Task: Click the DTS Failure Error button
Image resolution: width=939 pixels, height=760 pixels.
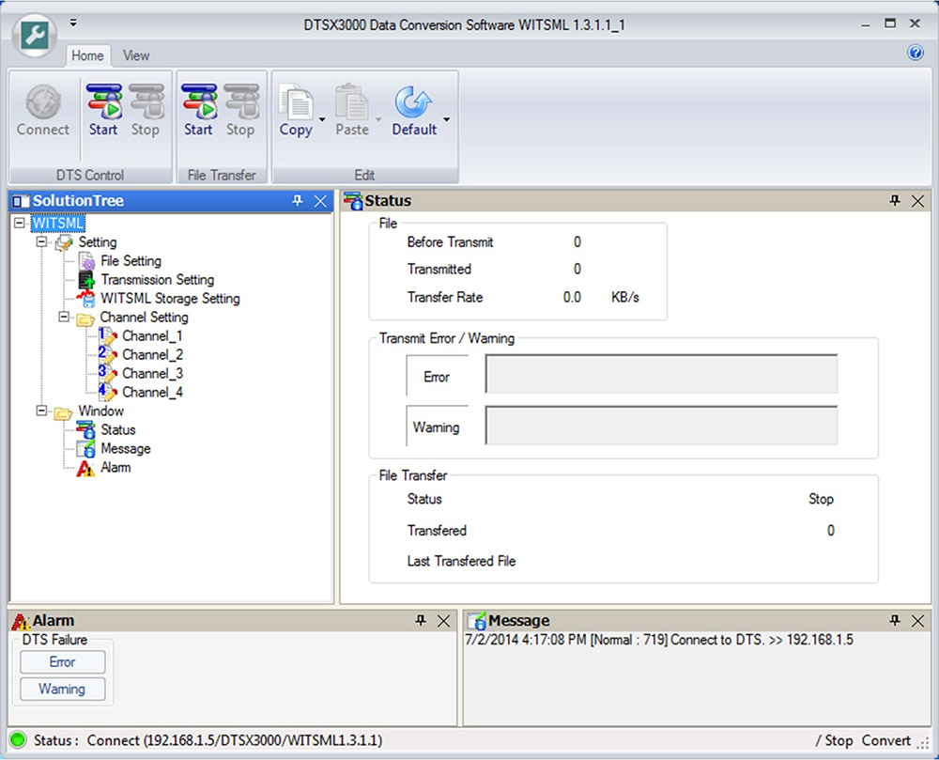Action: (62, 661)
